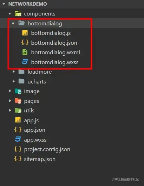Viewport: 144px width, 186px height.
Task: Click the bottomdialog.js JavaScript file icon
Action: [25, 33]
